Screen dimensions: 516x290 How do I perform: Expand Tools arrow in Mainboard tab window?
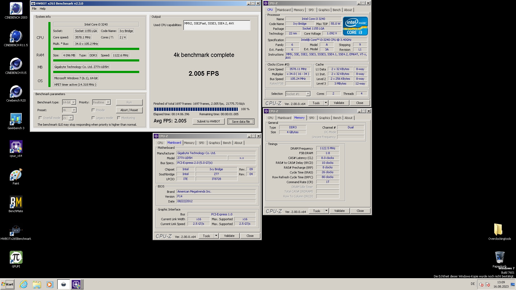pos(216,236)
